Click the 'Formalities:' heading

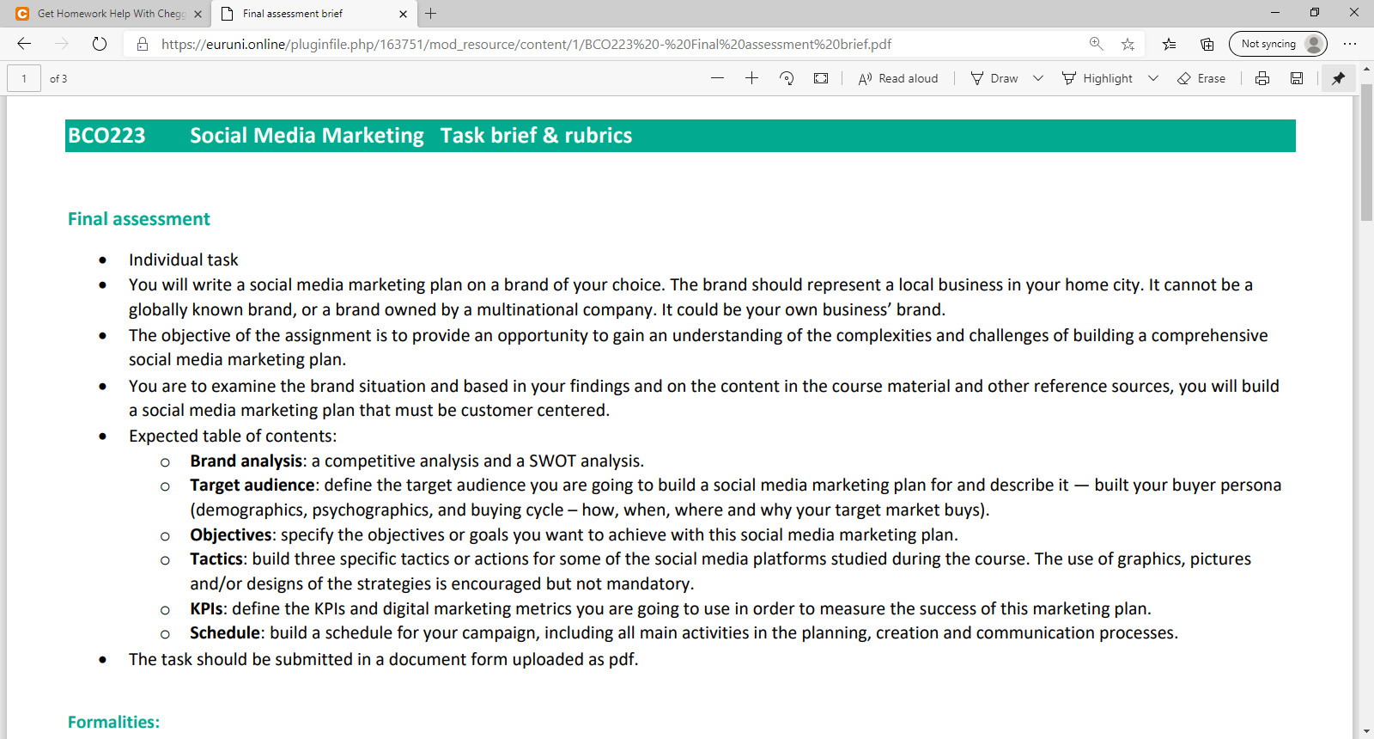(x=114, y=723)
